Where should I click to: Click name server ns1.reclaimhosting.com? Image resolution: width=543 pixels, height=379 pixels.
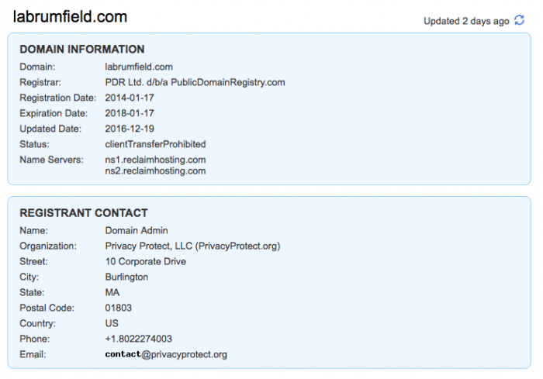(155, 160)
